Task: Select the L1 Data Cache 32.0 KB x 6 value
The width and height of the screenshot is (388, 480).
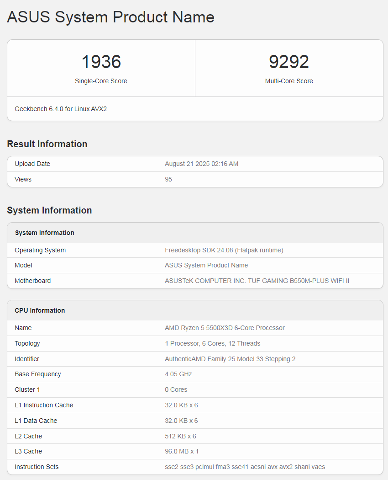Action: tap(181, 421)
